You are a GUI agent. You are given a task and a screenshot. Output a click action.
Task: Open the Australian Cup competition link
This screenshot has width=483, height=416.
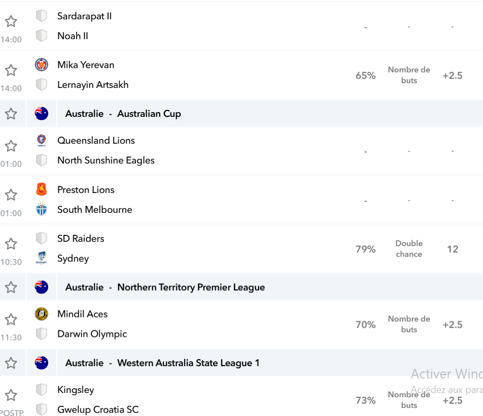pos(149,114)
